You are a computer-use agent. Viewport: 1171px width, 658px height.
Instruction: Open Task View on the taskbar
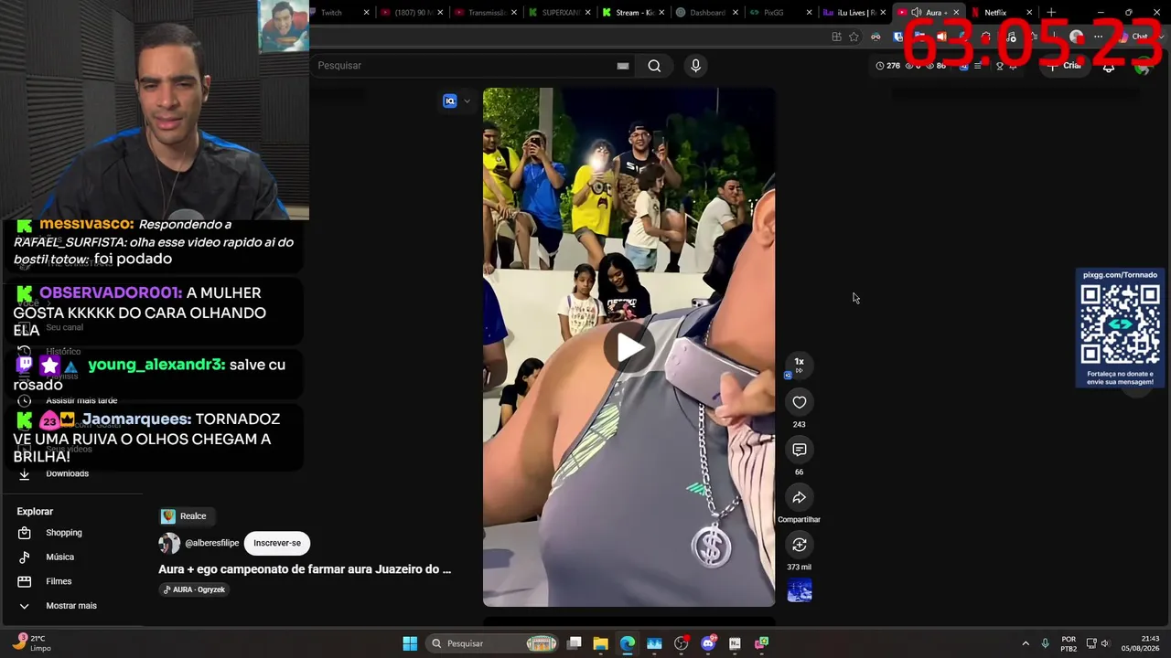(575, 643)
